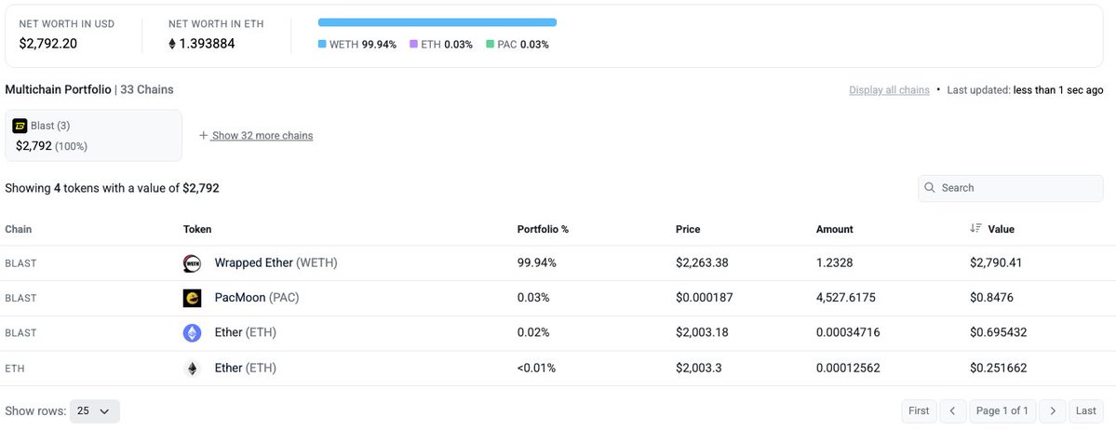This screenshot has width=1116, height=430.
Task: Click the ETH chain label in last row
Action: [x=15, y=369]
